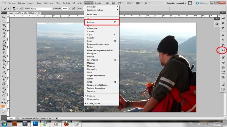
Task: Select the Polygonal Lasso tool
Action: click(4, 25)
